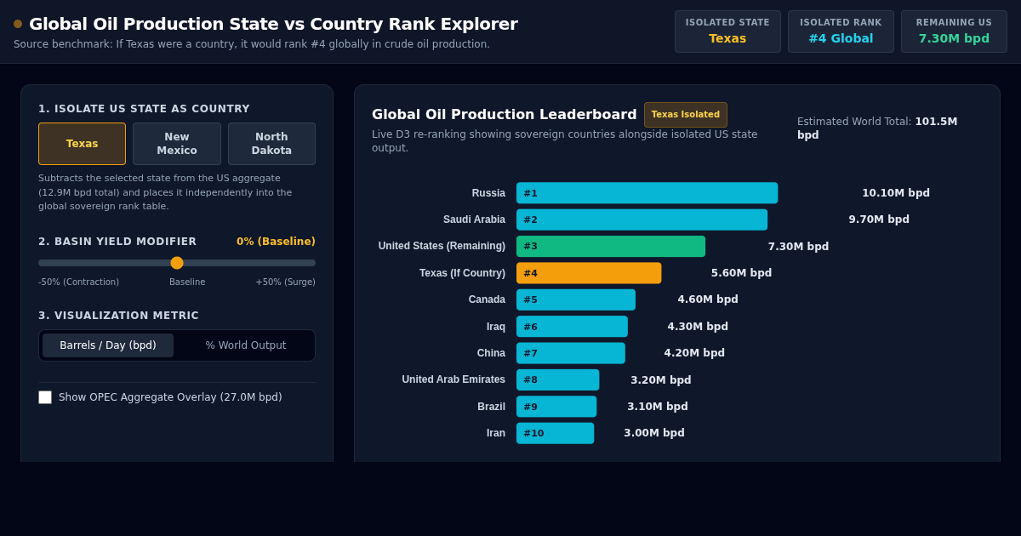The image size is (1021, 536).
Task: Click the Iran #10 bar
Action: coord(555,433)
